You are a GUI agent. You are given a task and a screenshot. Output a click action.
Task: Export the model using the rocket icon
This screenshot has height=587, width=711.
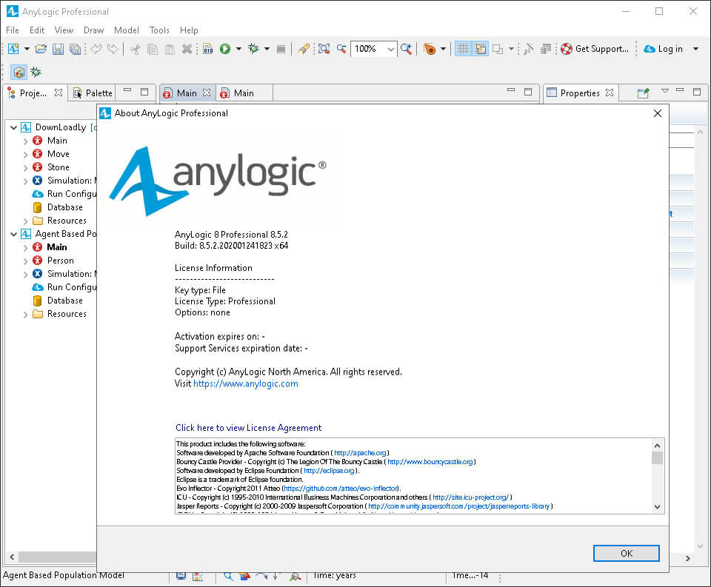(x=303, y=48)
